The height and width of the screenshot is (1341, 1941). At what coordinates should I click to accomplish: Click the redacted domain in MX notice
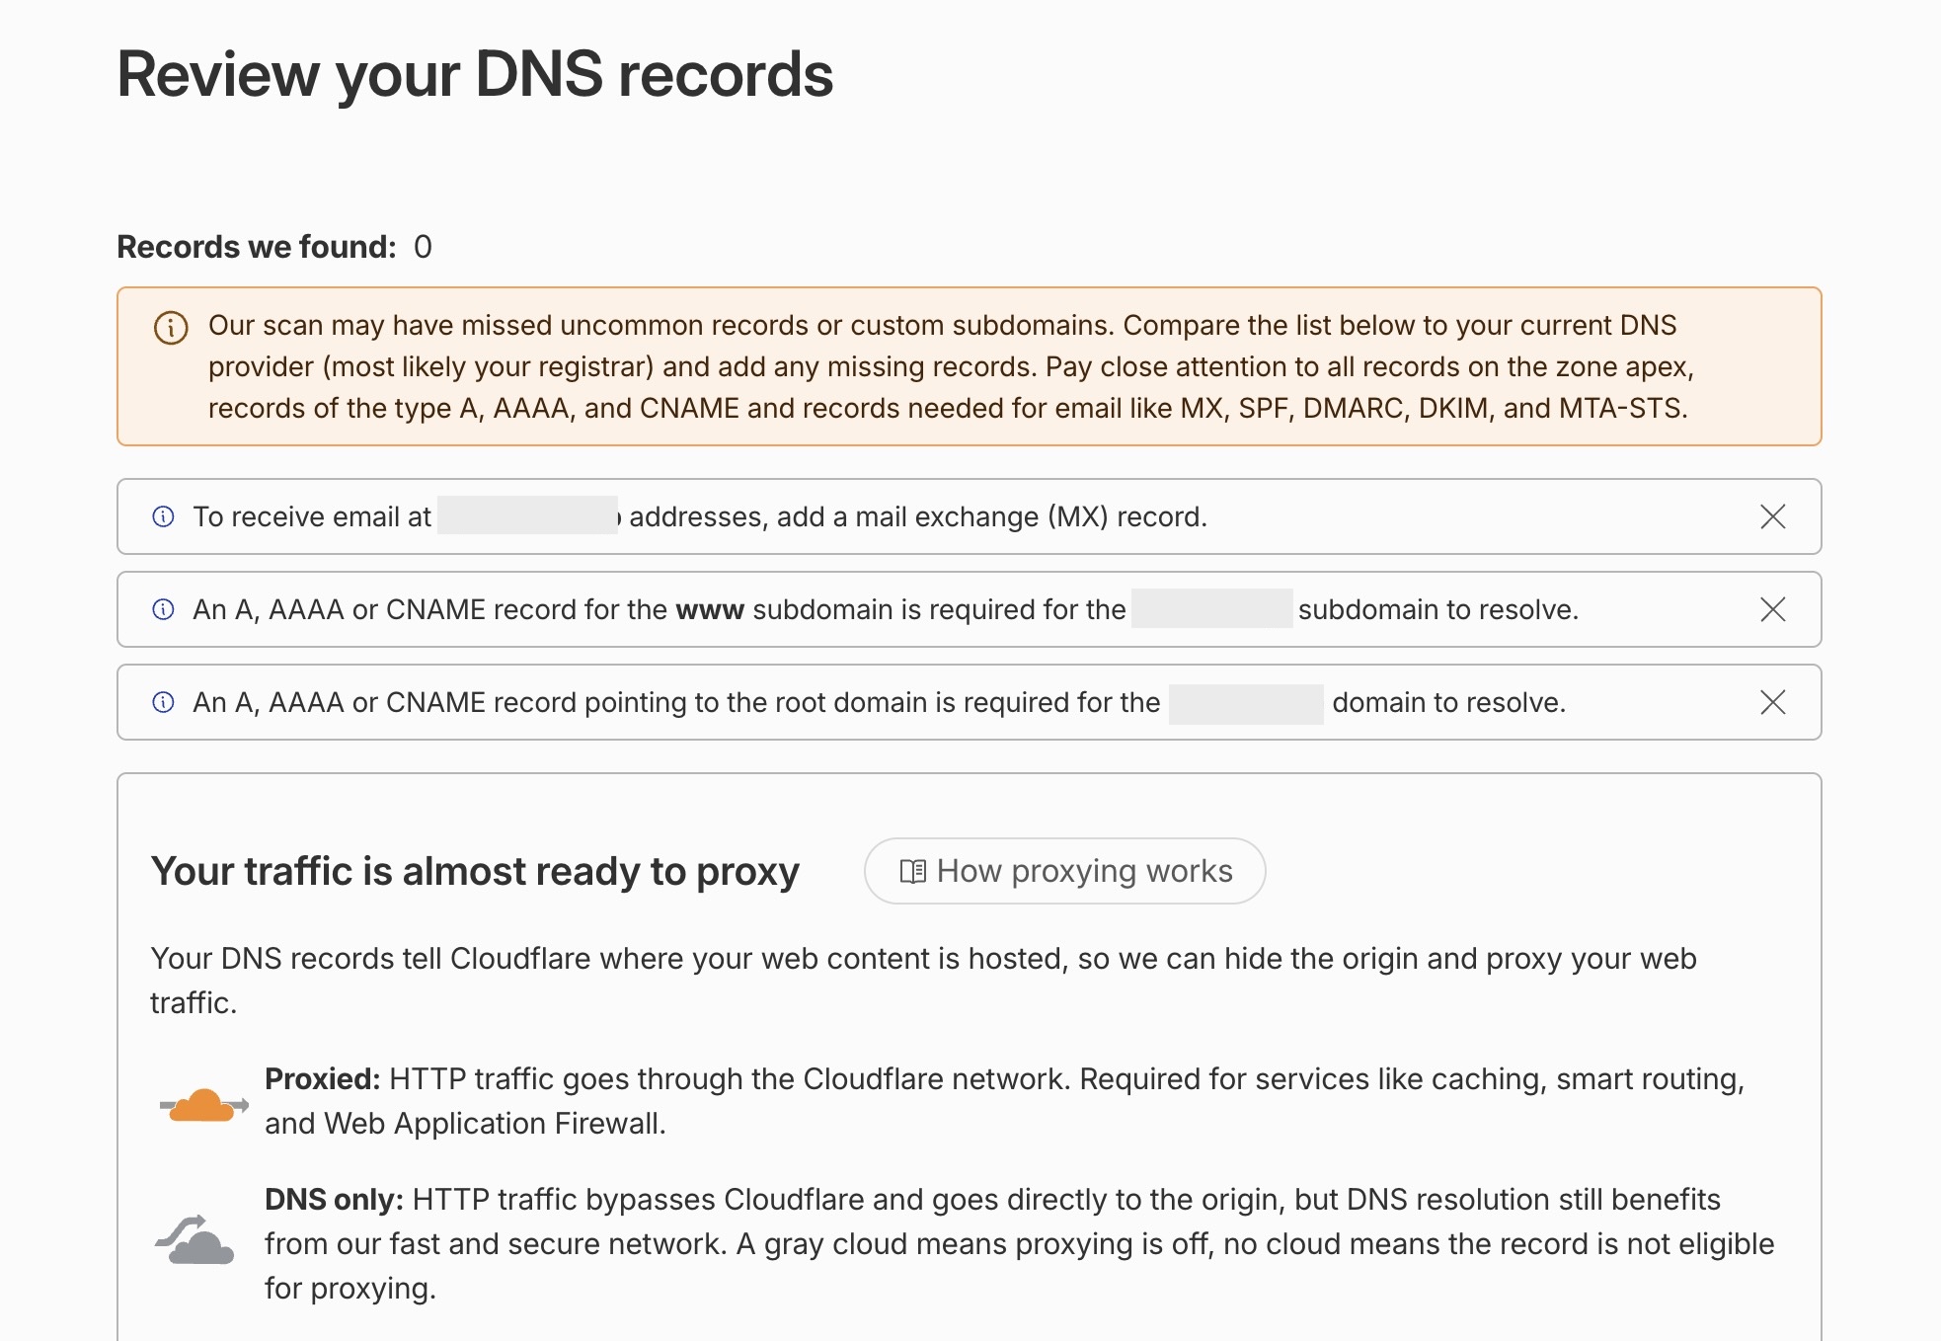pos(528,515)
